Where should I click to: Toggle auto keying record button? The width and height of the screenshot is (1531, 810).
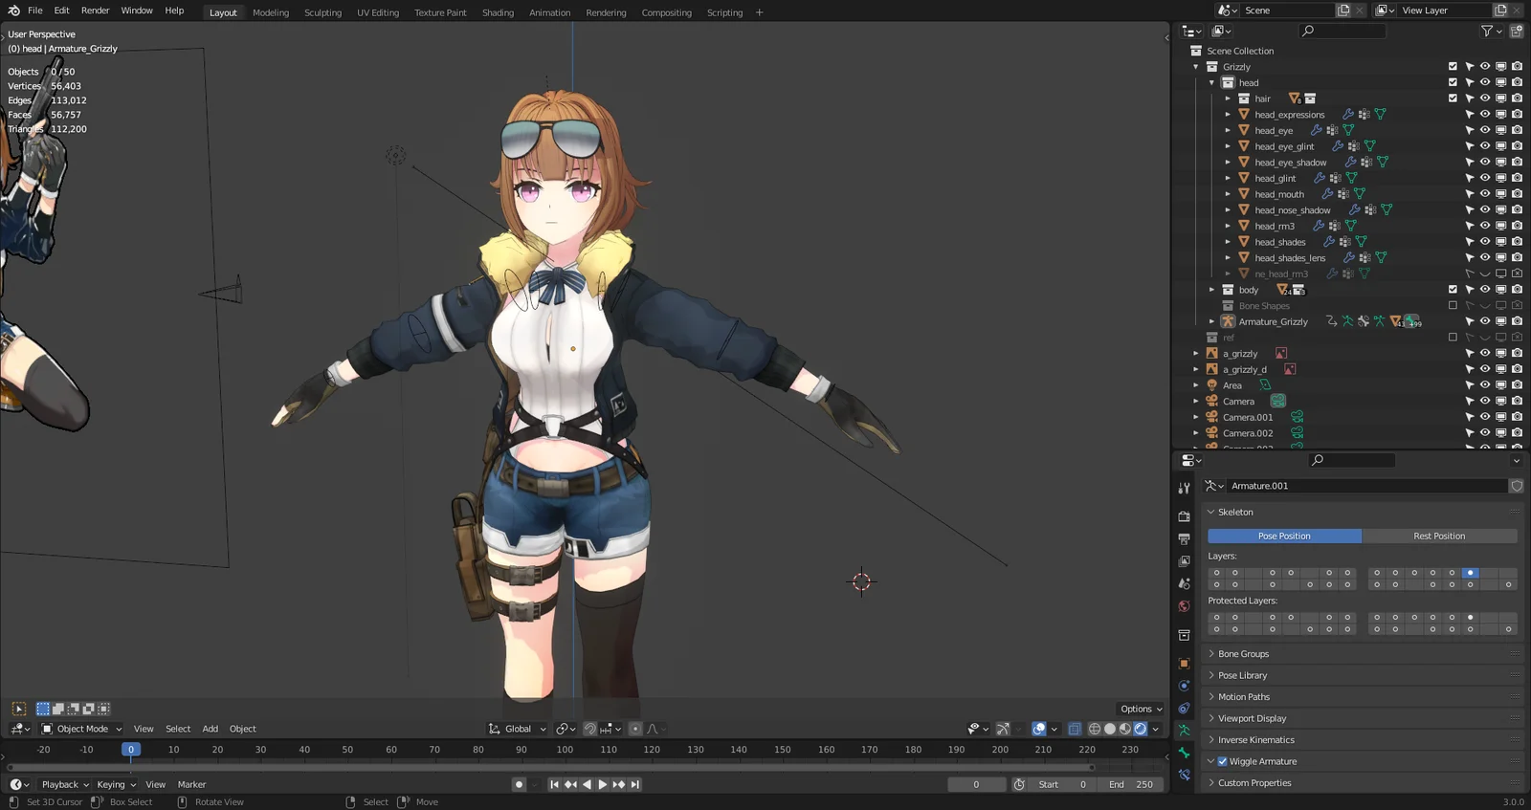click(519, 784)
